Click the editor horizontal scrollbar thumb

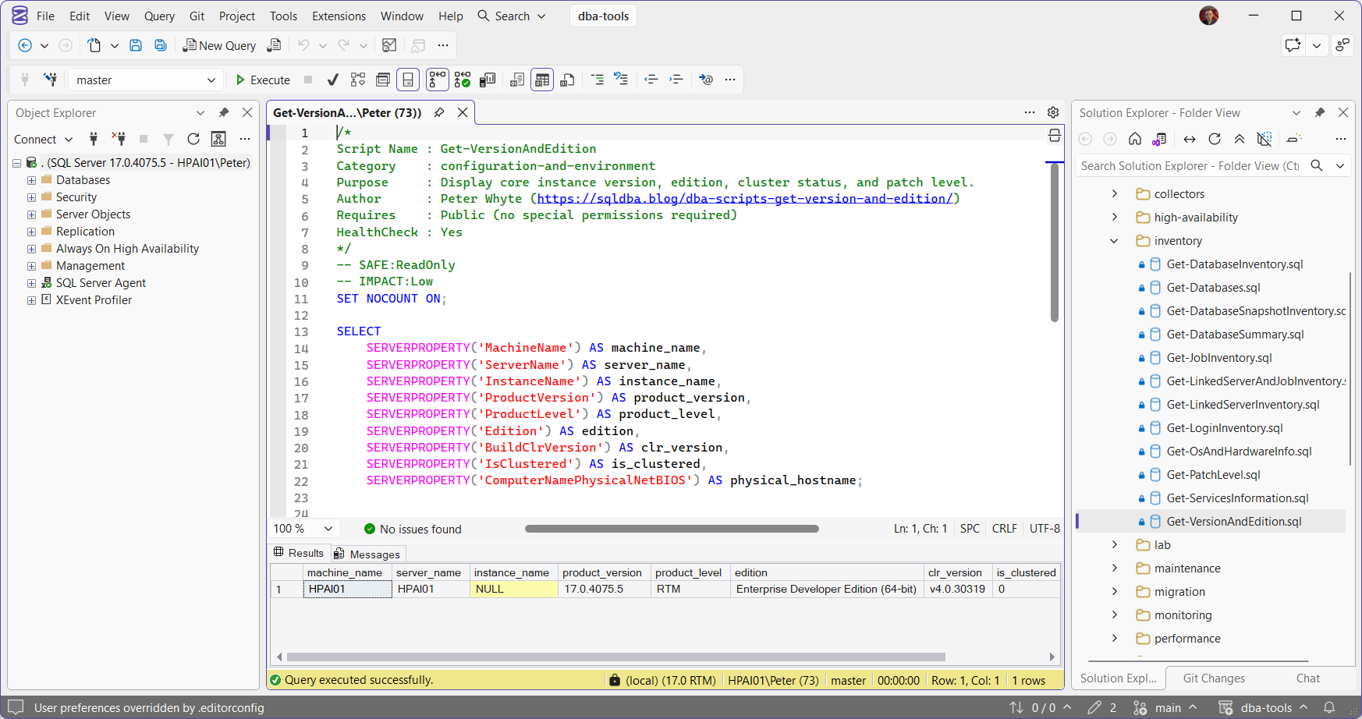click(672, 529)
